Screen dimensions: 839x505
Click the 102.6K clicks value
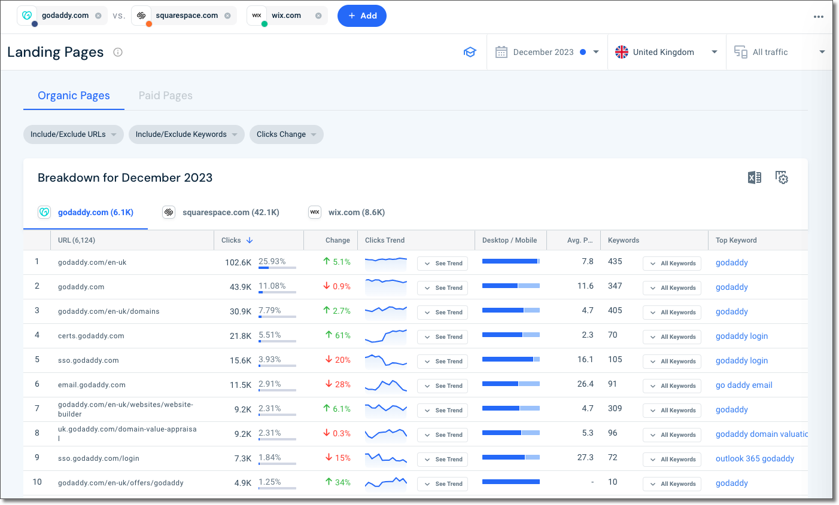tap(238, 262)
